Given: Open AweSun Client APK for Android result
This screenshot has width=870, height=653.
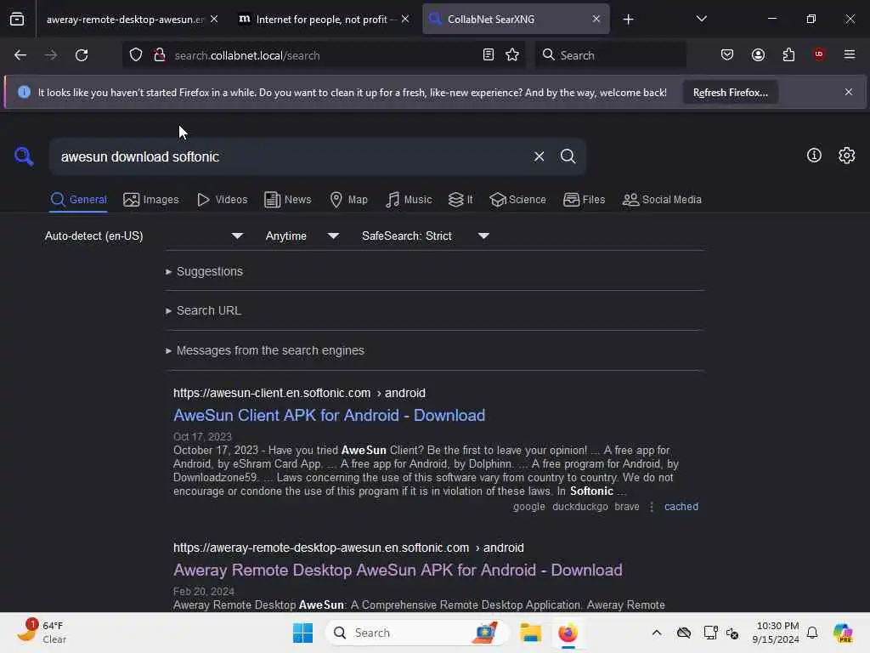Looking at the screenshot, I should coord(329,415).
